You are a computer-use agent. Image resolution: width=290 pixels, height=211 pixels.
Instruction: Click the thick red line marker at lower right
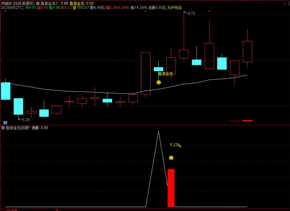point(247,121)
